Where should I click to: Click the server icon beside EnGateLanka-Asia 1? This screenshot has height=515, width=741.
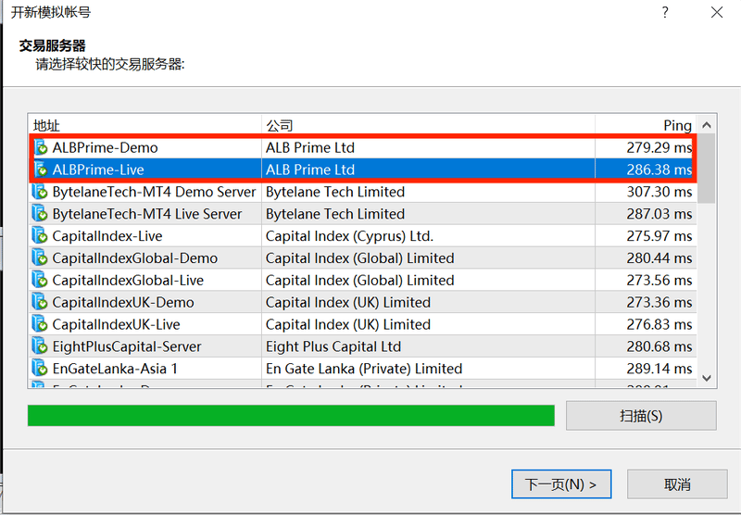pos(40,369)
